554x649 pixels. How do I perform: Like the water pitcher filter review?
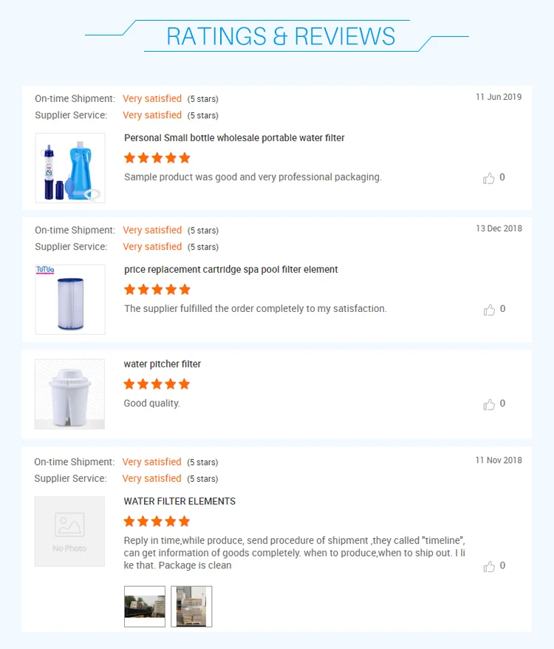(x=489, y=404)
